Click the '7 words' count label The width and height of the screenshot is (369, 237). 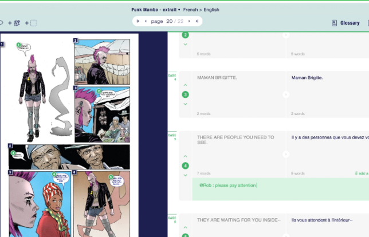pyautogui.click(x=203, y=173)
